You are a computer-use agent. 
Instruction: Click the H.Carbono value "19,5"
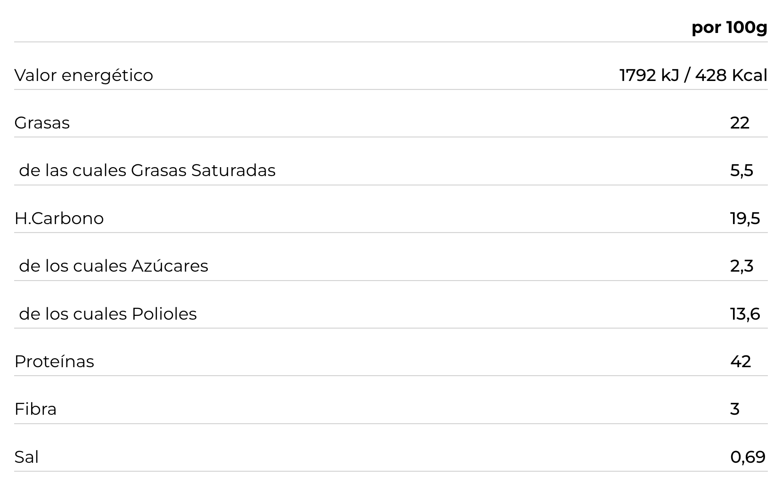(745, 218)
